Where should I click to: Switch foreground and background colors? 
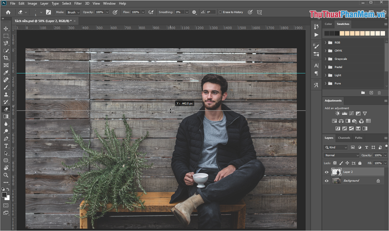coord(8,189)
